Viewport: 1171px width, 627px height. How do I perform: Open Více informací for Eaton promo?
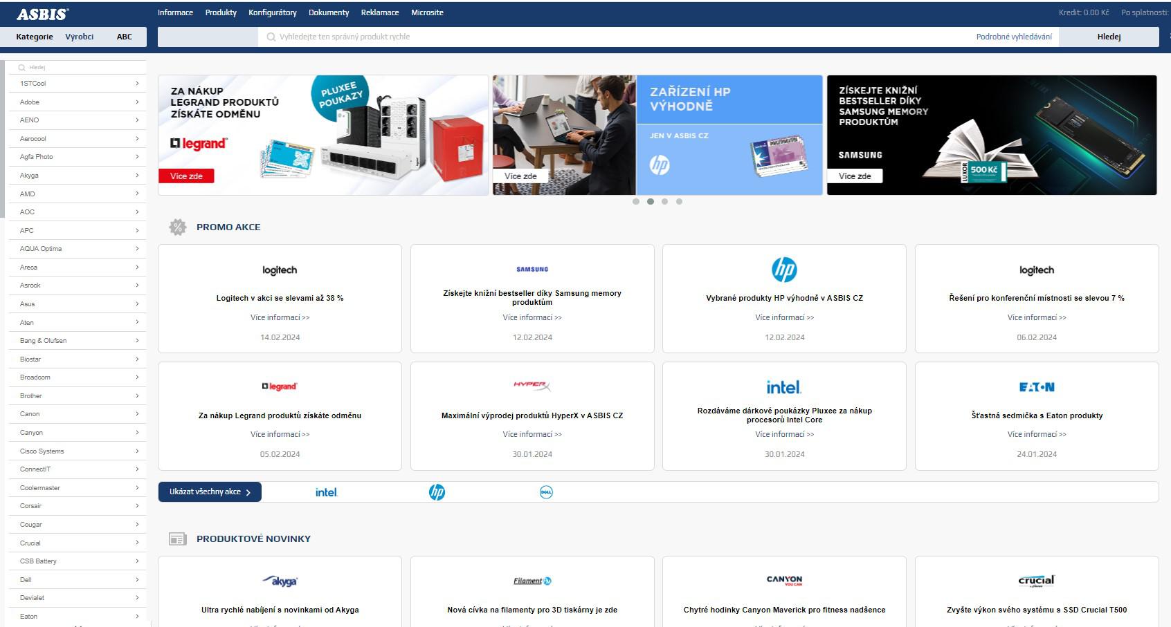(x=1037, y=434)
